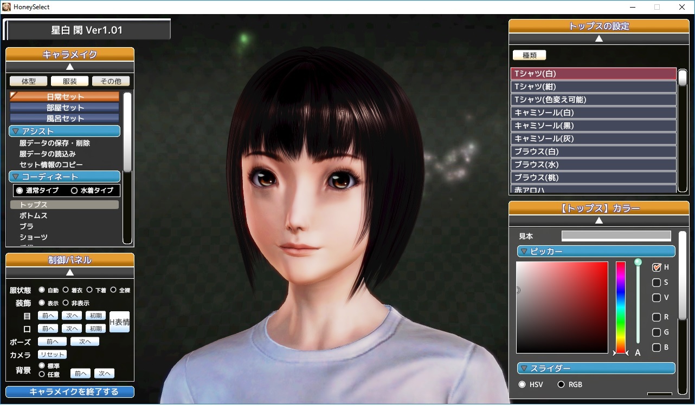
Task: Click 初期 in the 目 row
Action: 95,316
